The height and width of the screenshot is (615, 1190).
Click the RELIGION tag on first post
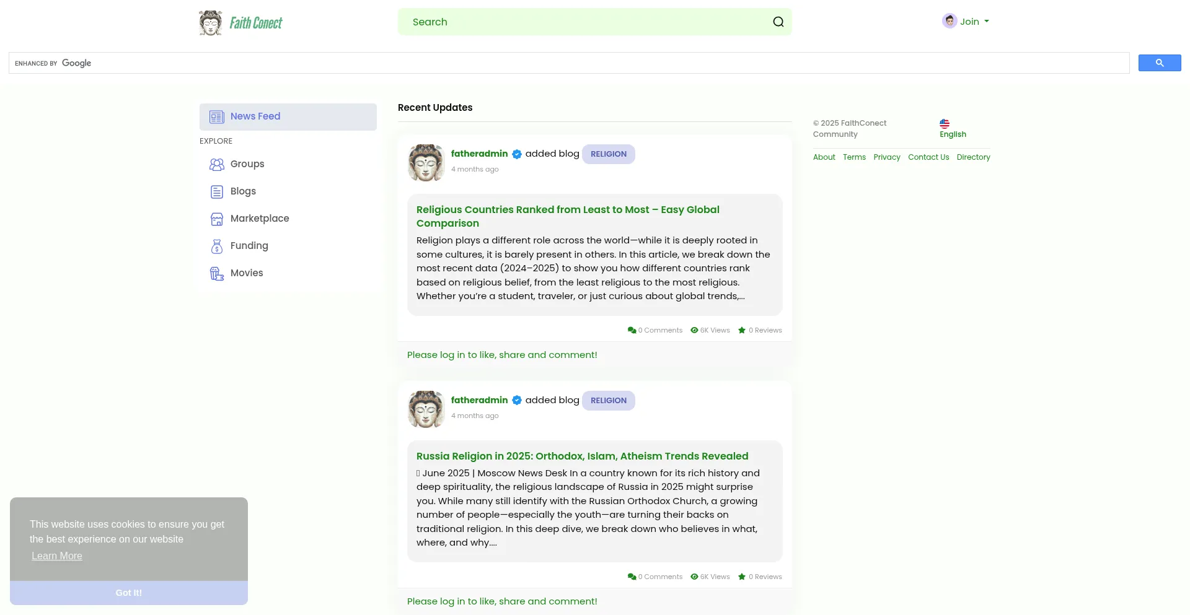608,154
